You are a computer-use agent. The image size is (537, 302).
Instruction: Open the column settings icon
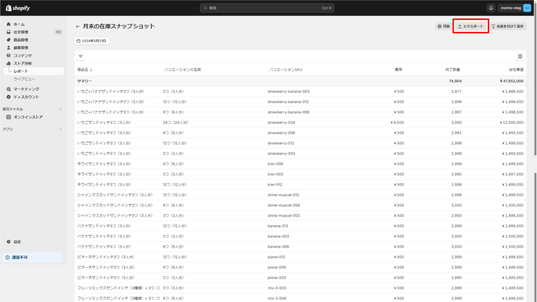pyautogui.click(x=520, y=56)
